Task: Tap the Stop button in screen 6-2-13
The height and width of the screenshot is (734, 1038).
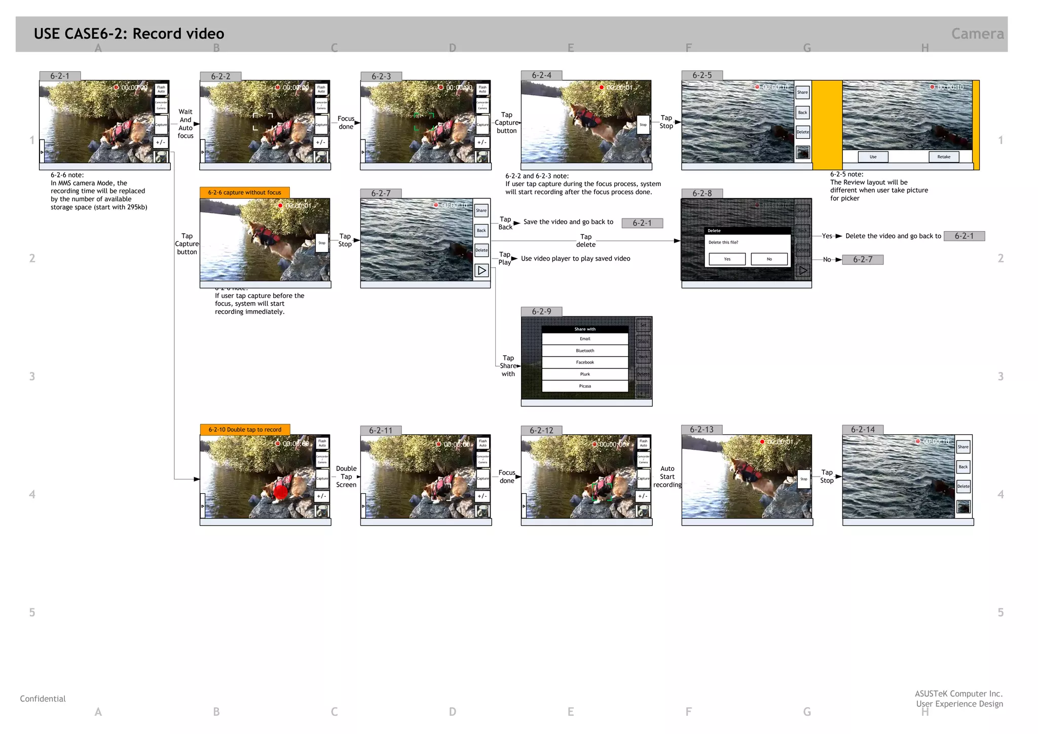Action: 804,479
